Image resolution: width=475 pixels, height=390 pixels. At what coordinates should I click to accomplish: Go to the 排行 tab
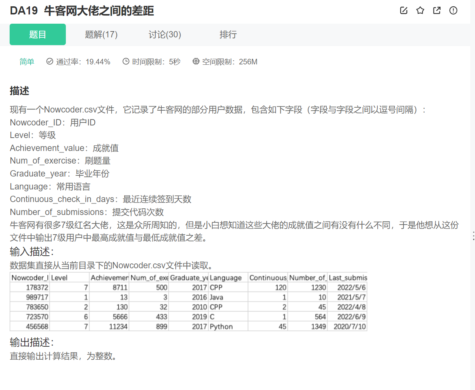(x=228, y=34)
